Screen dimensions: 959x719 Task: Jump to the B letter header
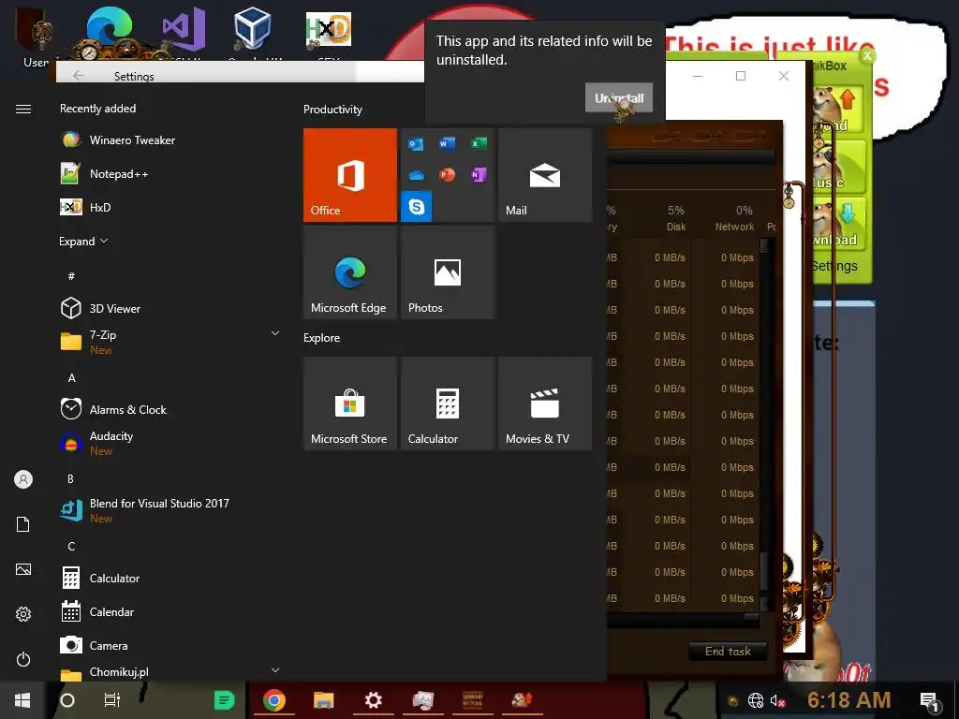71,478
